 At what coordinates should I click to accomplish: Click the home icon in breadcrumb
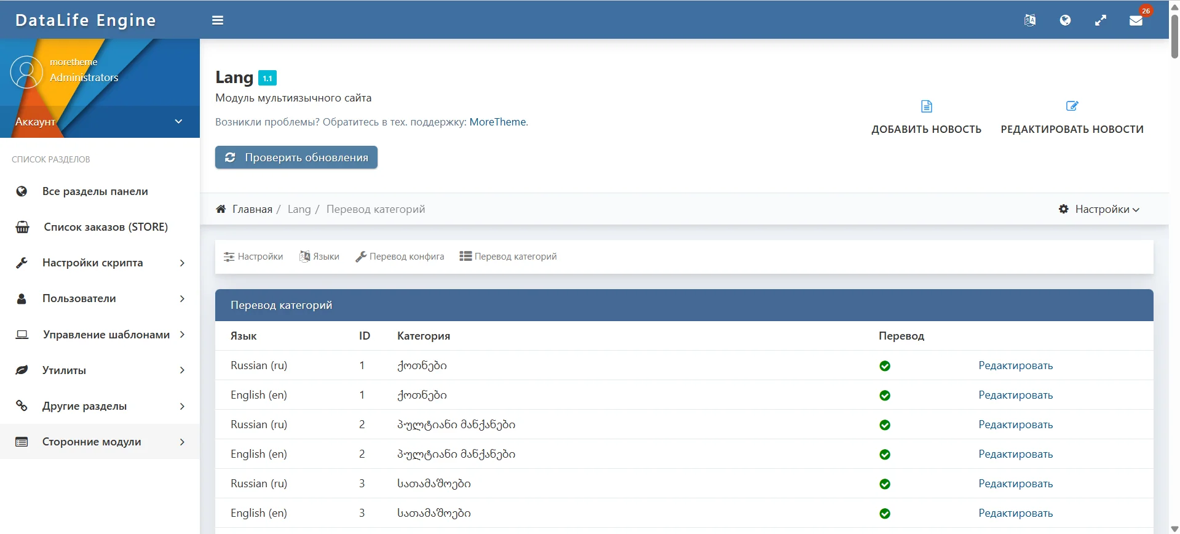pos(221,209)
